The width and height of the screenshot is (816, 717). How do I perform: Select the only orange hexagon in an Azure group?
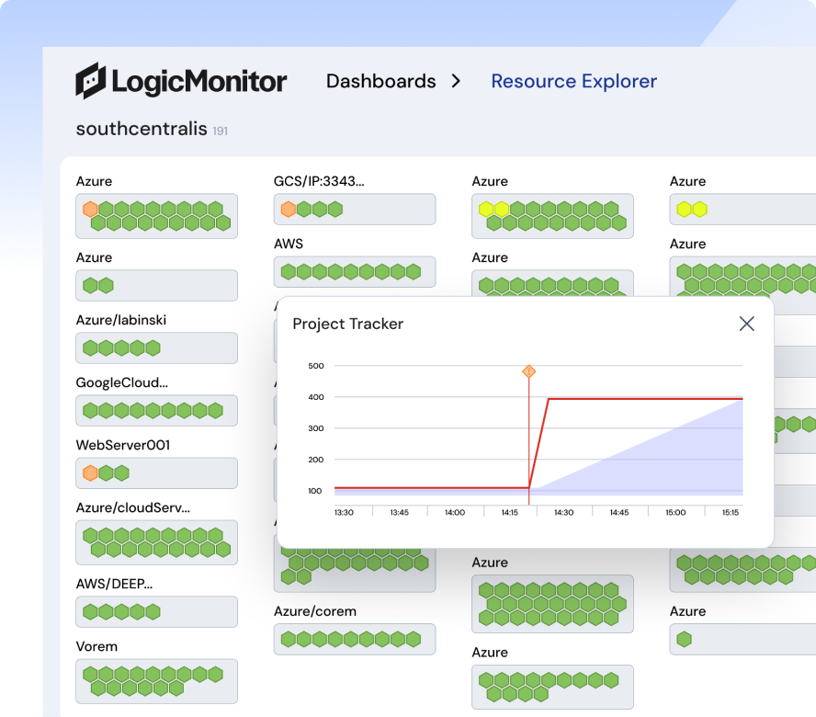pyautogui.click(x=91, y=210)
